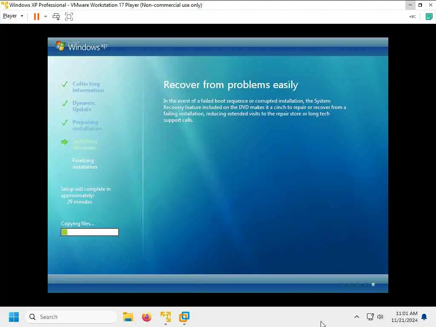This screenshot has width=436, height=327.
Task: Click 'Finalizing installation' step text
Action: pyautogui.click(x=85, y=164)
